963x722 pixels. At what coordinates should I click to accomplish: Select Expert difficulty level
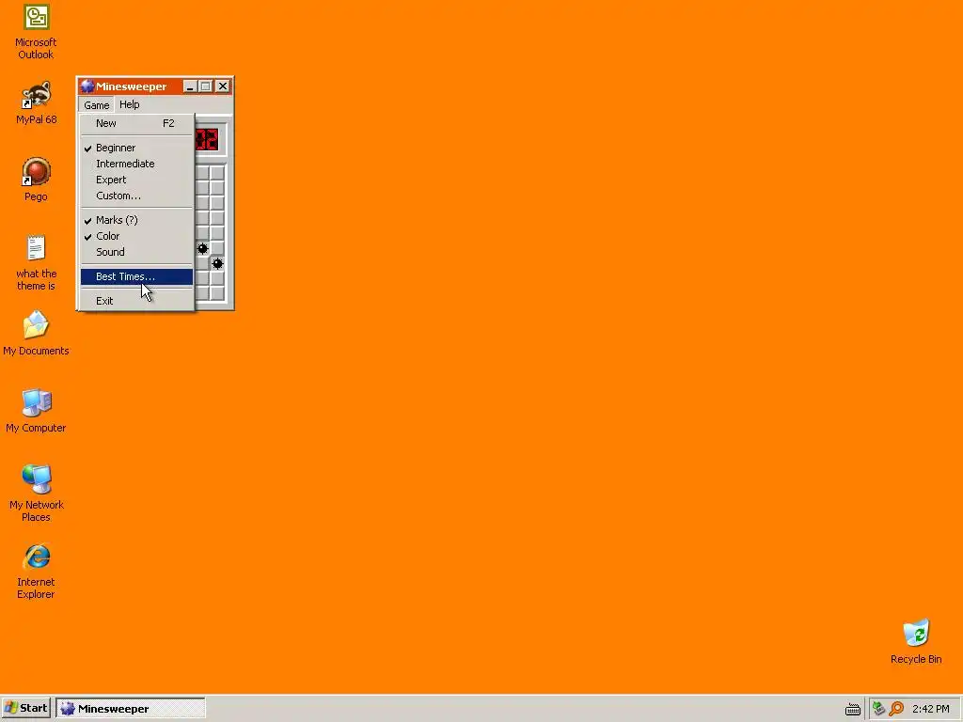(x=136, y=180)
